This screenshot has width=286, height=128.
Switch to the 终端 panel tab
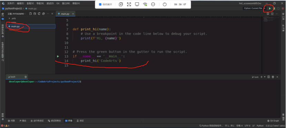(x=69, y=121)
